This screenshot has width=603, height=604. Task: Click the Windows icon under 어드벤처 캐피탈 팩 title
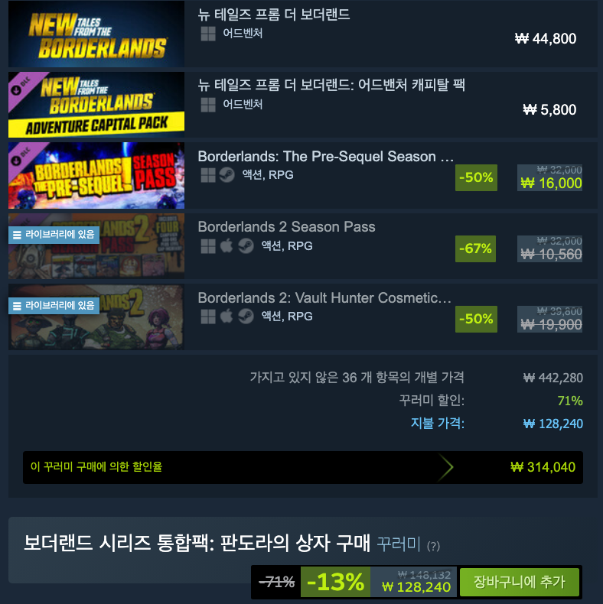click(208, 105)
